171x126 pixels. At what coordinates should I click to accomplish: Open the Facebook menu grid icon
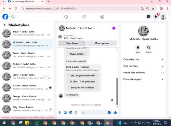148,17
